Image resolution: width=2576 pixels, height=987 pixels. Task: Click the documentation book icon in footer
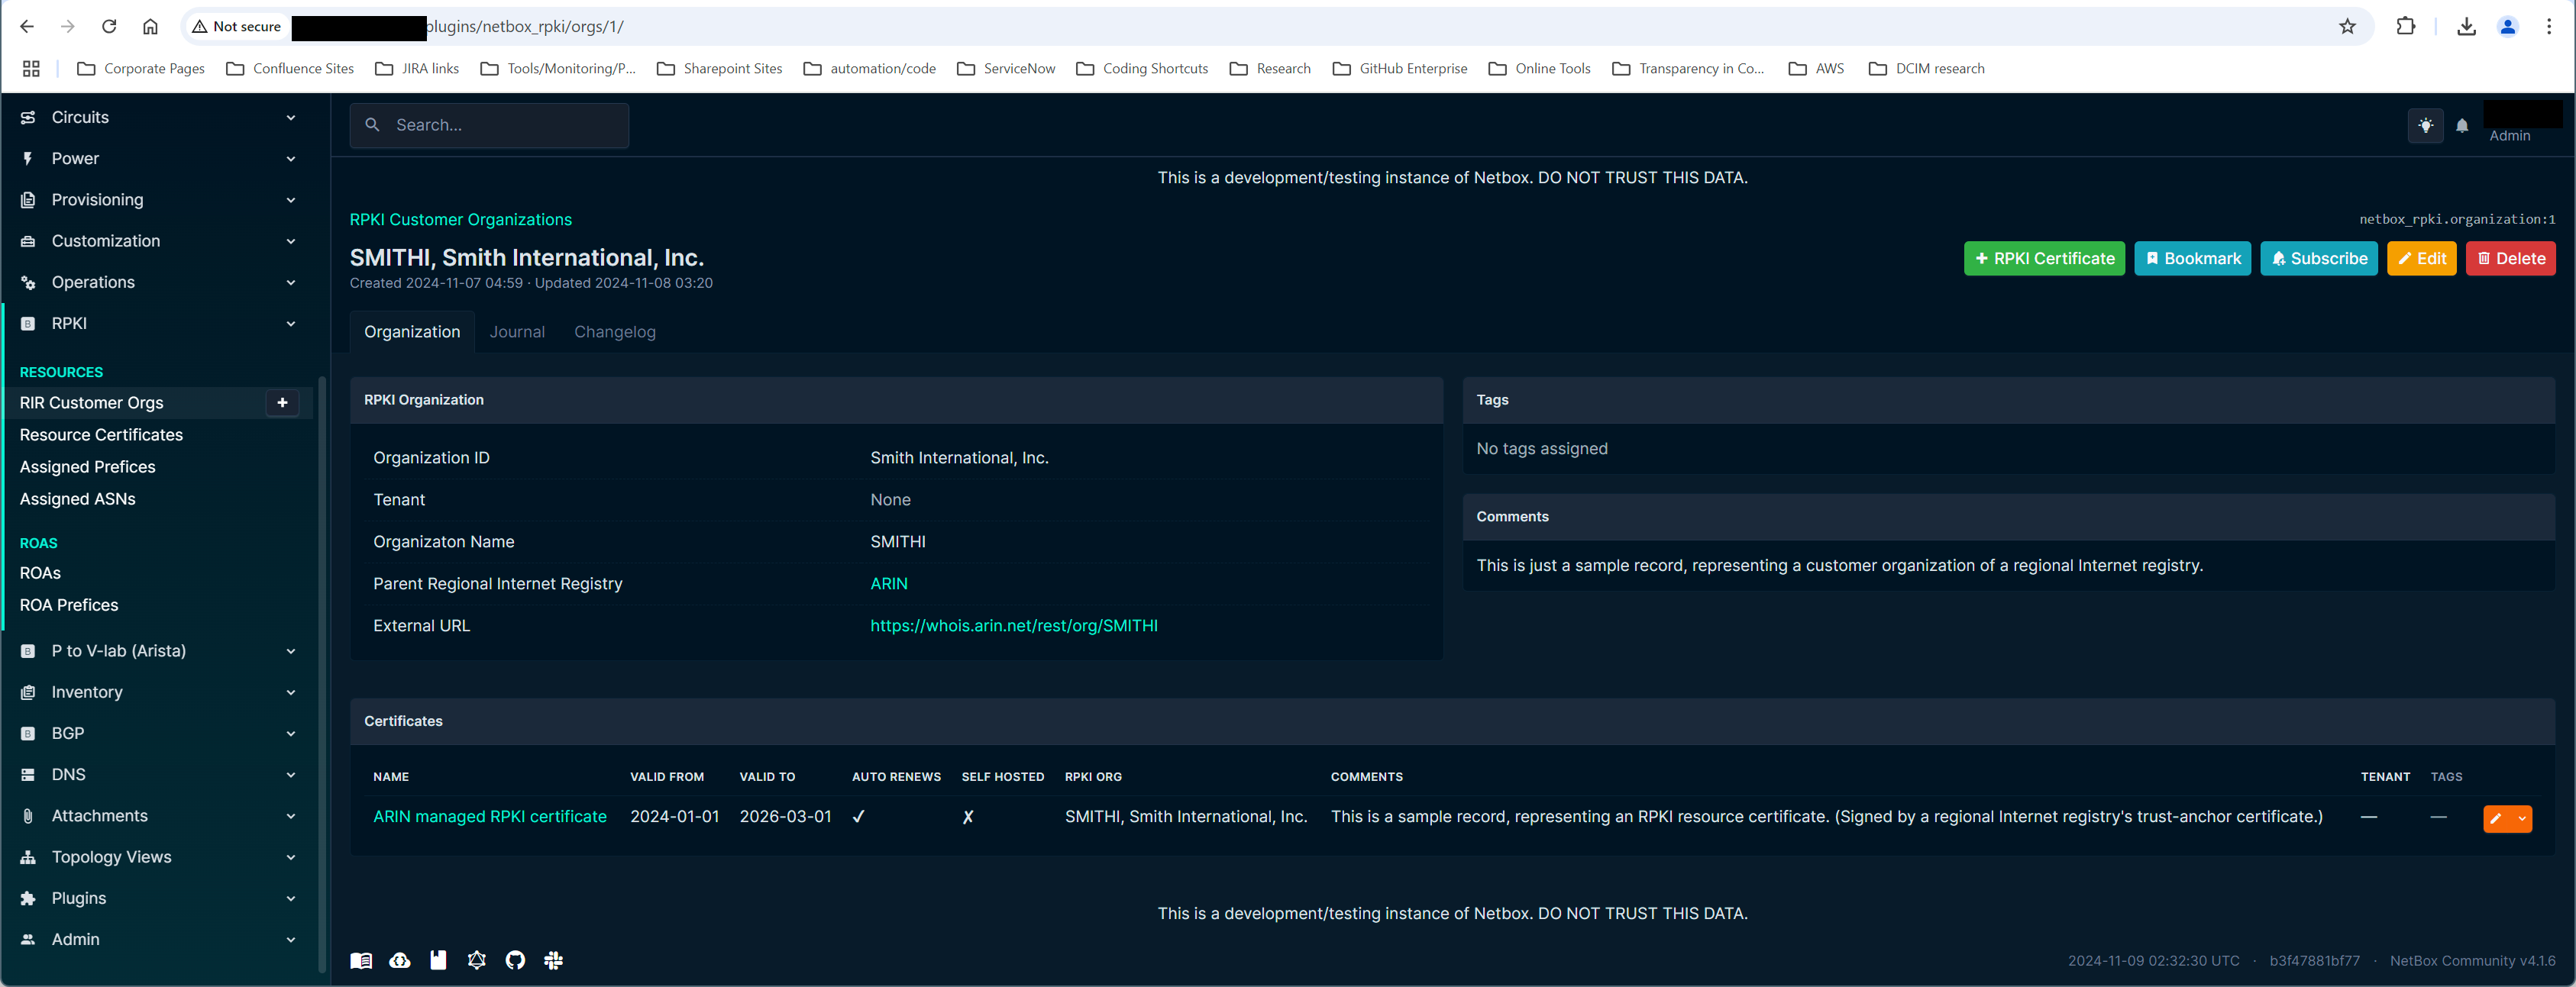point(361,960)
